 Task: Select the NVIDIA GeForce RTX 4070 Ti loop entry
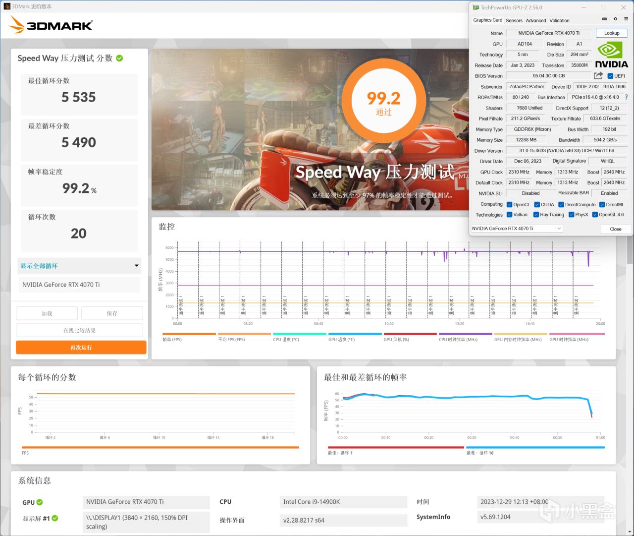[x=79, y=285]
